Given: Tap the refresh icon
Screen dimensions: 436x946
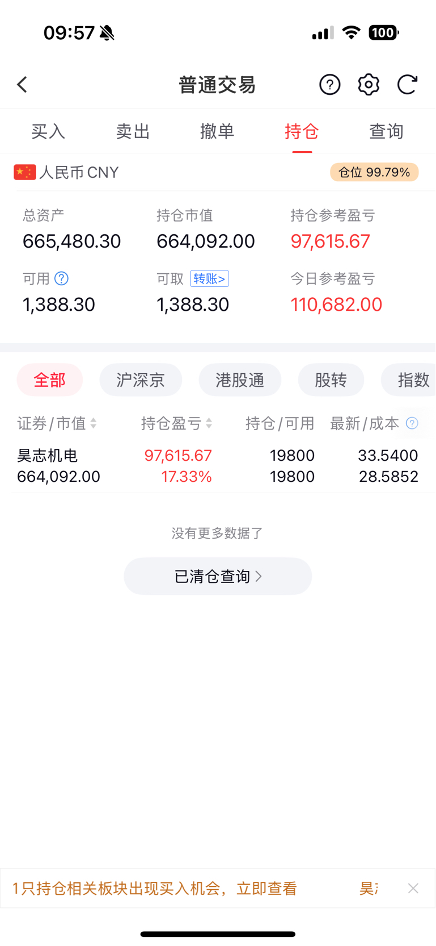Looking at the screenshot, I should (407, 85).
